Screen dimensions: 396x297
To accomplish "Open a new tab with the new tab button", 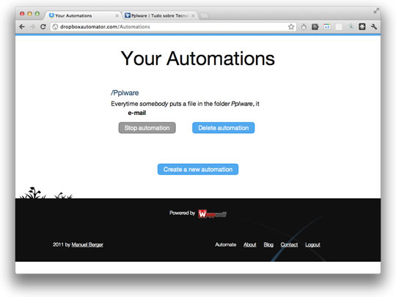I will [x=205, y=16].
